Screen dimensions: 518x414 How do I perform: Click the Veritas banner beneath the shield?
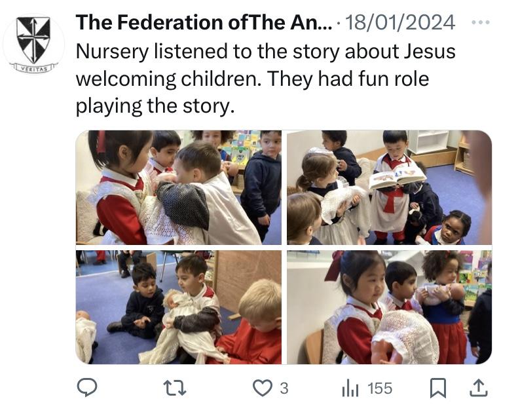pos(33,68)
